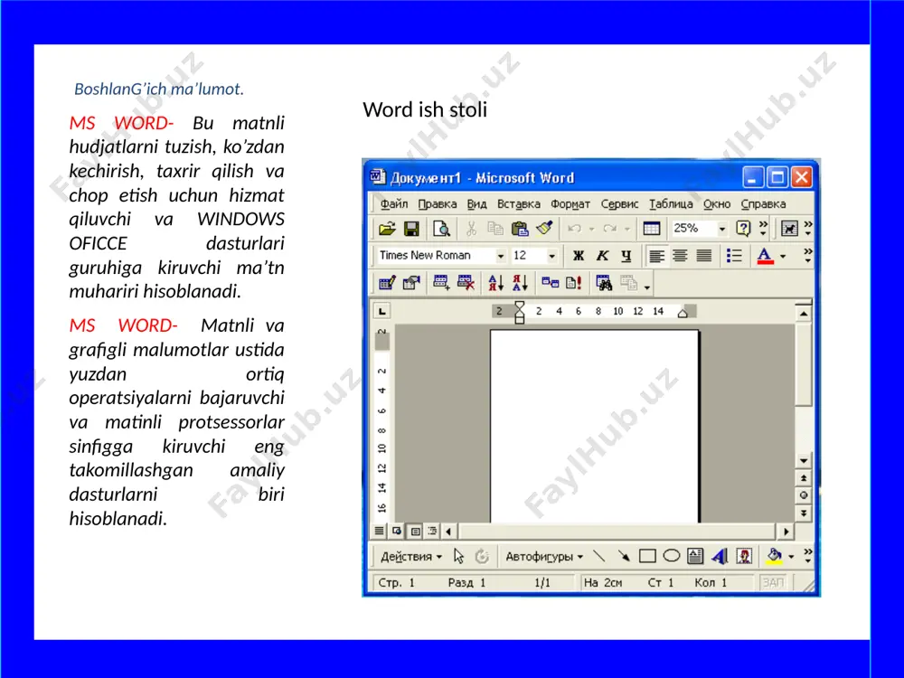Click the Delete Record icon with red X
This screenshot has width=904, height=678.
pyautogui.click(x=466, y=283)
